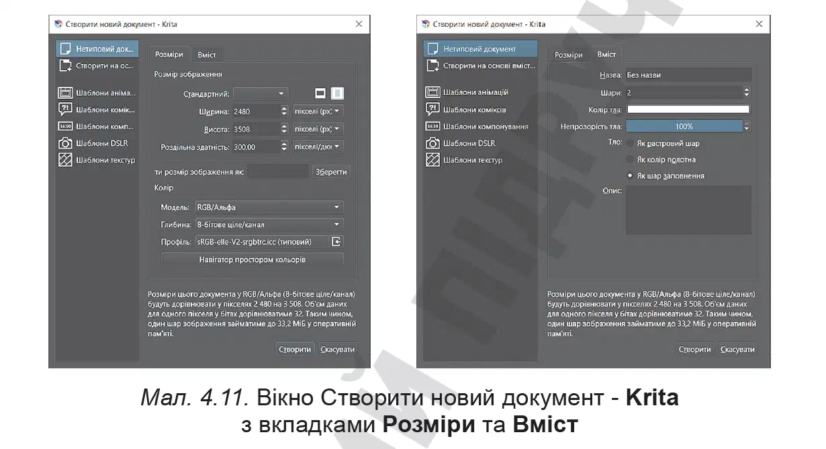
Task: Click width field showing 2480
Action: pyautogui.click(x=255, y=111)
